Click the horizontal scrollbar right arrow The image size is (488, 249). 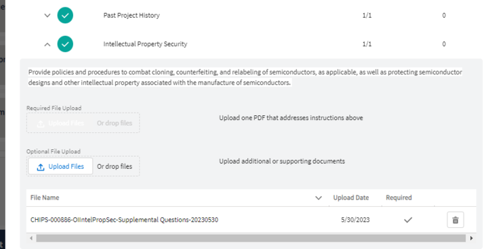(471, 238)
